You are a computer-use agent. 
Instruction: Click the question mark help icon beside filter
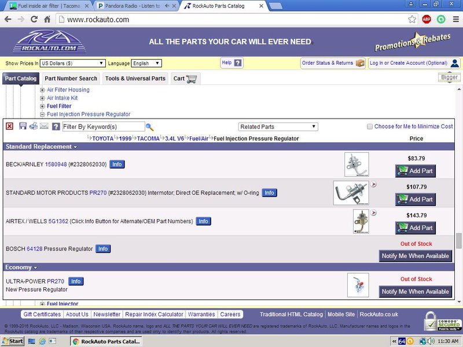56,127
